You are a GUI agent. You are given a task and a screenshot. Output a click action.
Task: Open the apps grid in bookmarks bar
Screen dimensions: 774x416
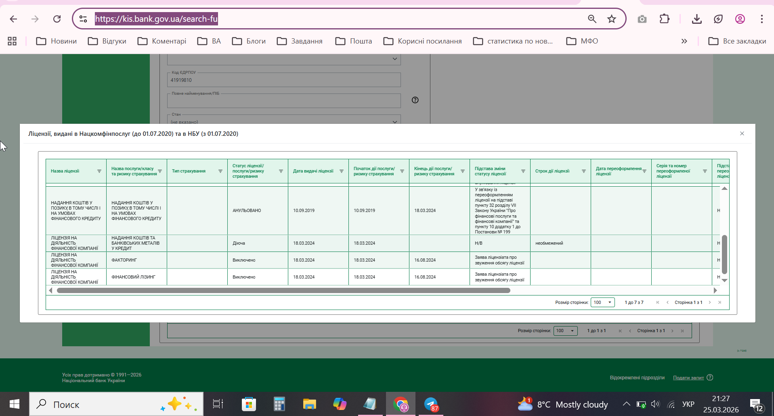pyautogui.click(x=12, y=41)
